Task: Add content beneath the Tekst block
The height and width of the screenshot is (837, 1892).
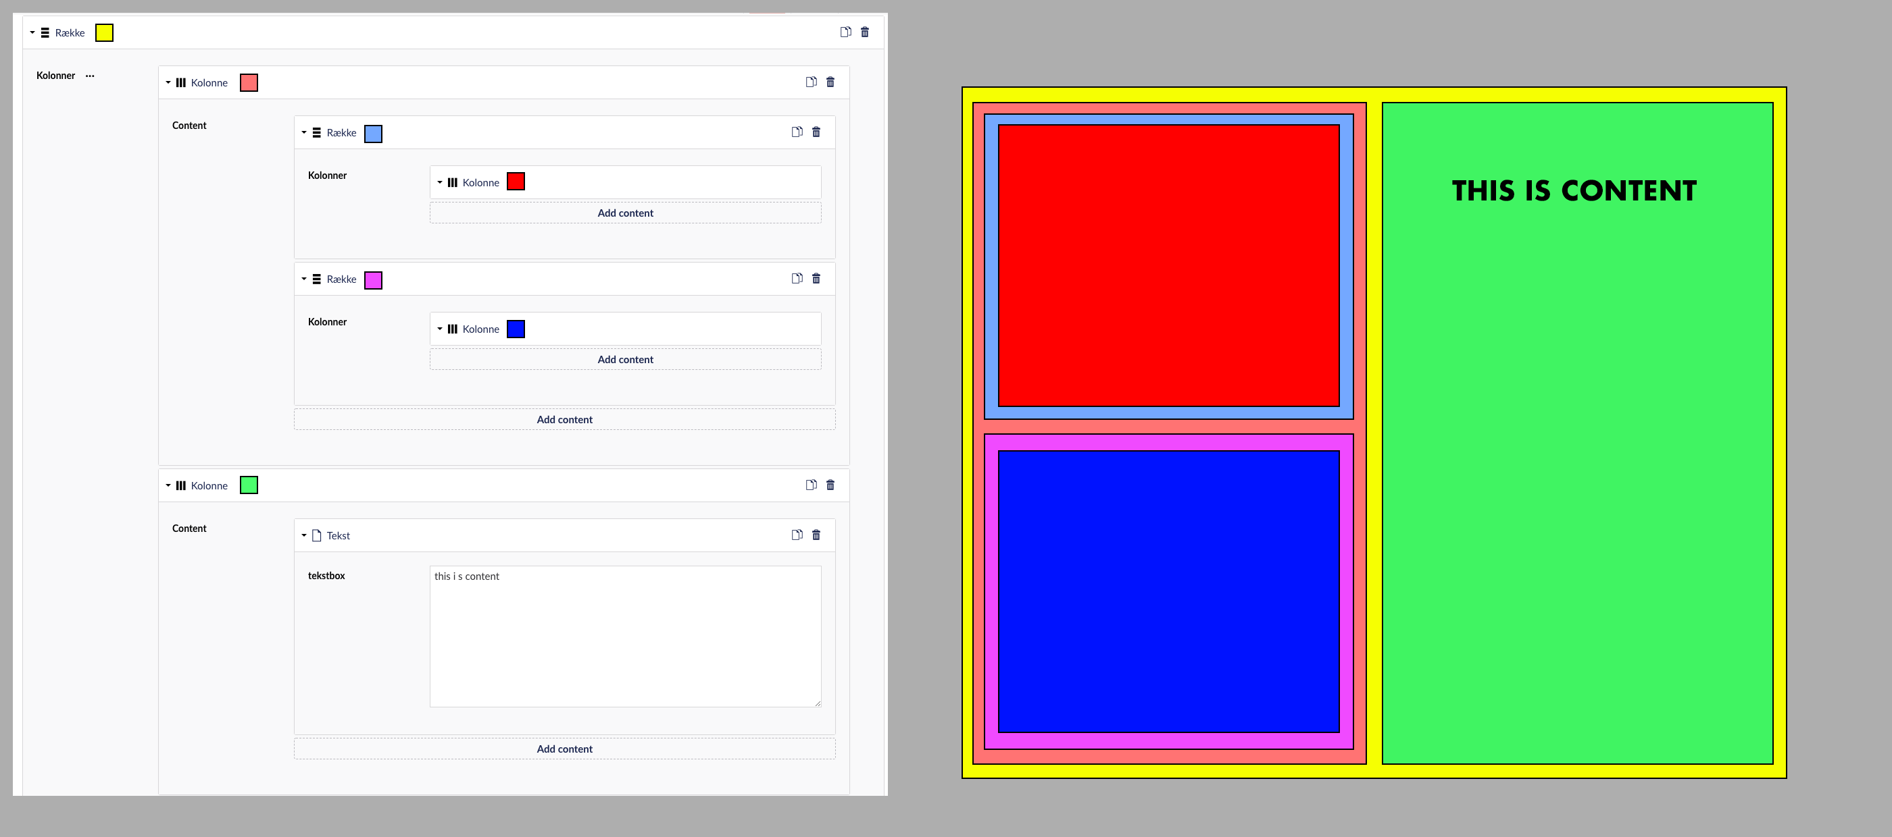Action: (564, 749)
